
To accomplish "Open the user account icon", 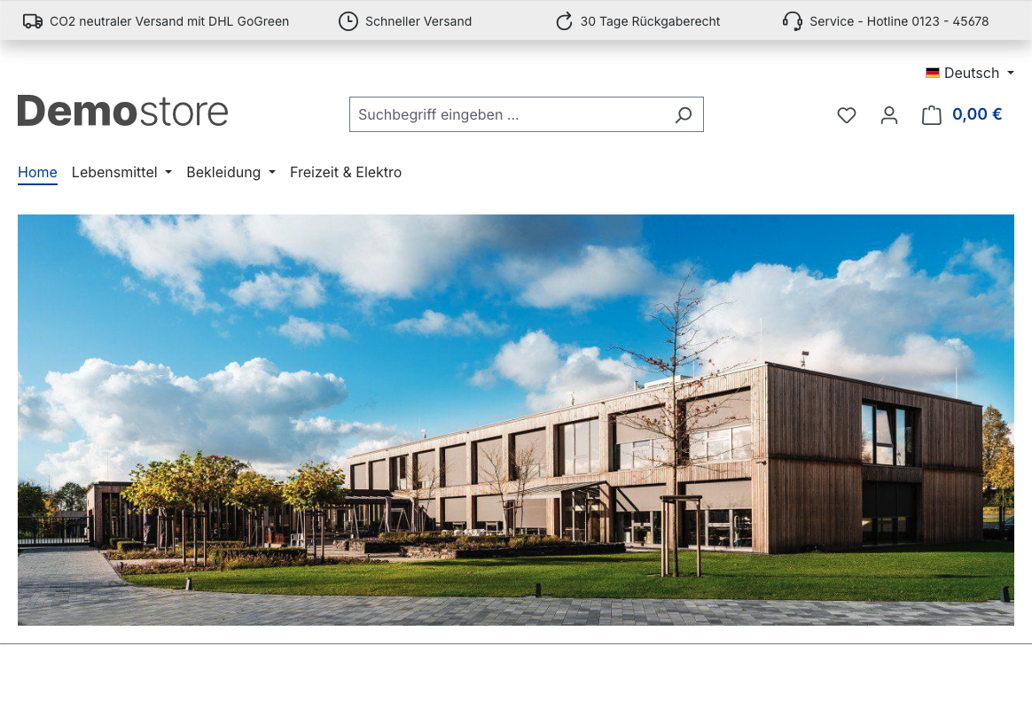I will pos(889,115).
